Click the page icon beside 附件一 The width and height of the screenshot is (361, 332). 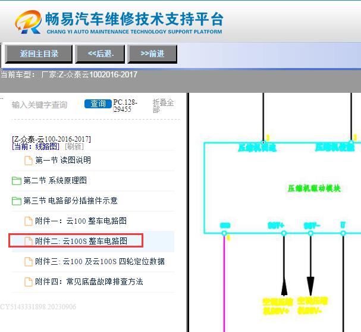click(29, 221)
